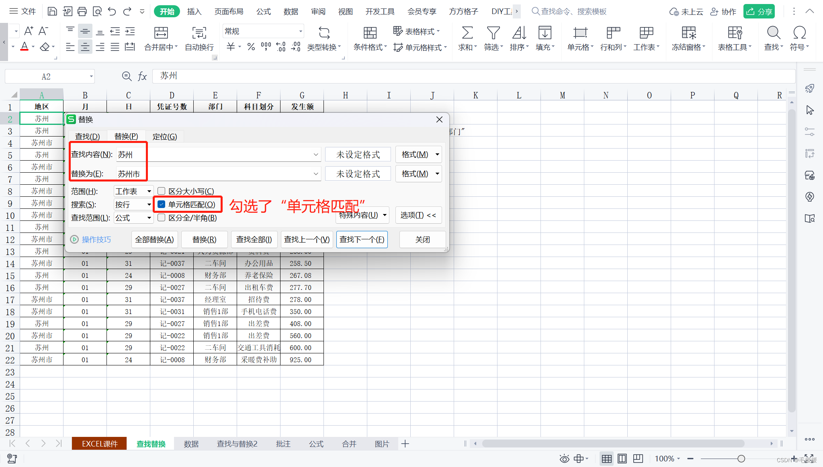823x467 pixels.
Task: Uncheck the 单元格匹配 checkbox
Action: pos(162,204)
